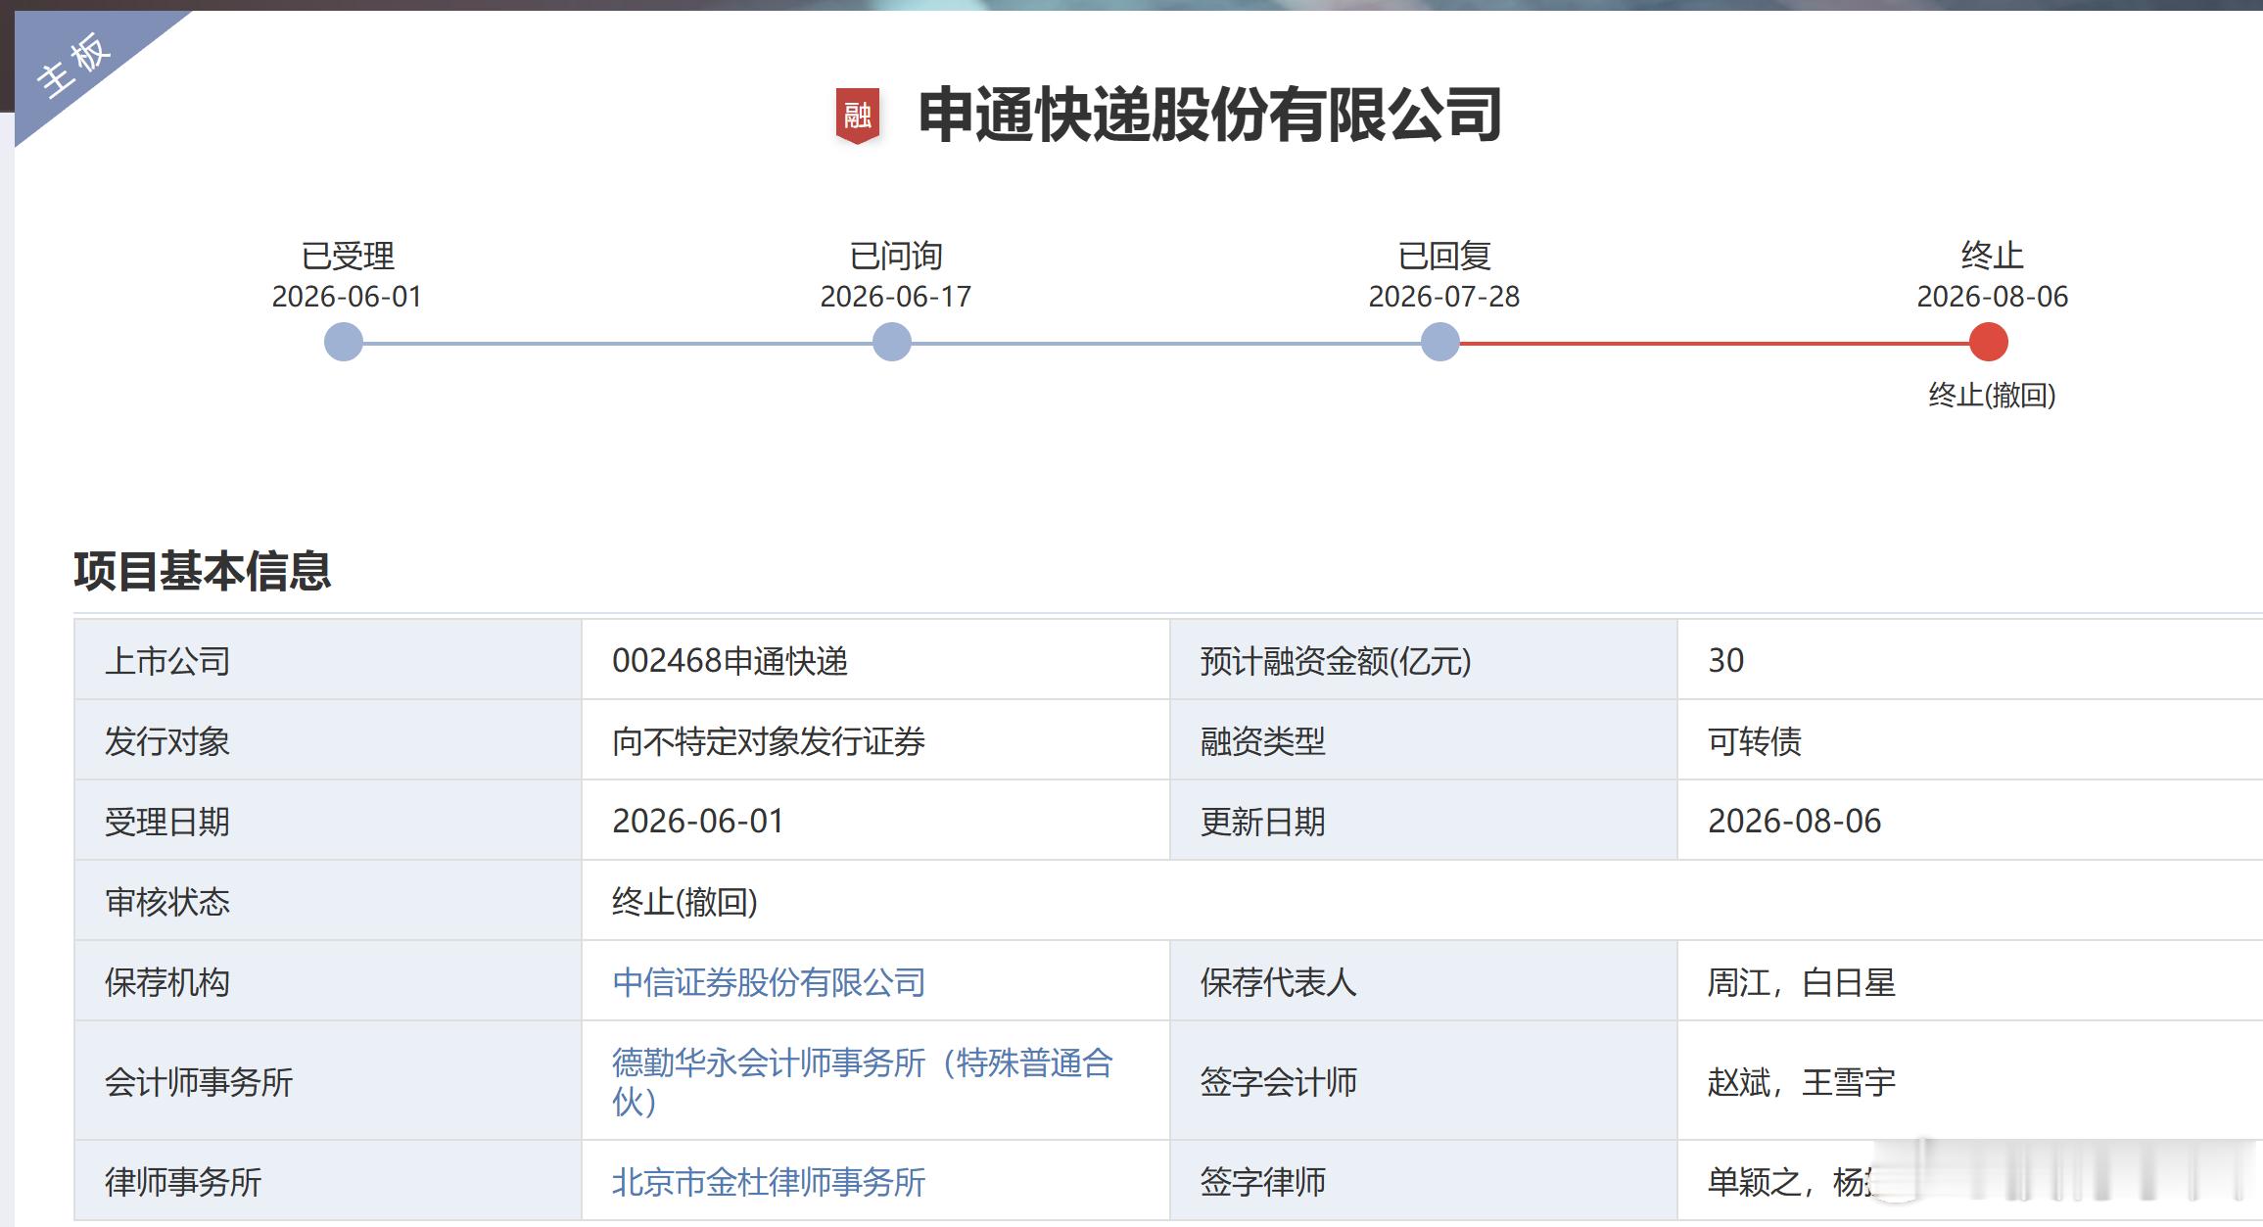Viewport: 2263px width, 1227px height.
Task: Open the 中信证券股份有限公司 sponsor link
Action: (769, 982)
